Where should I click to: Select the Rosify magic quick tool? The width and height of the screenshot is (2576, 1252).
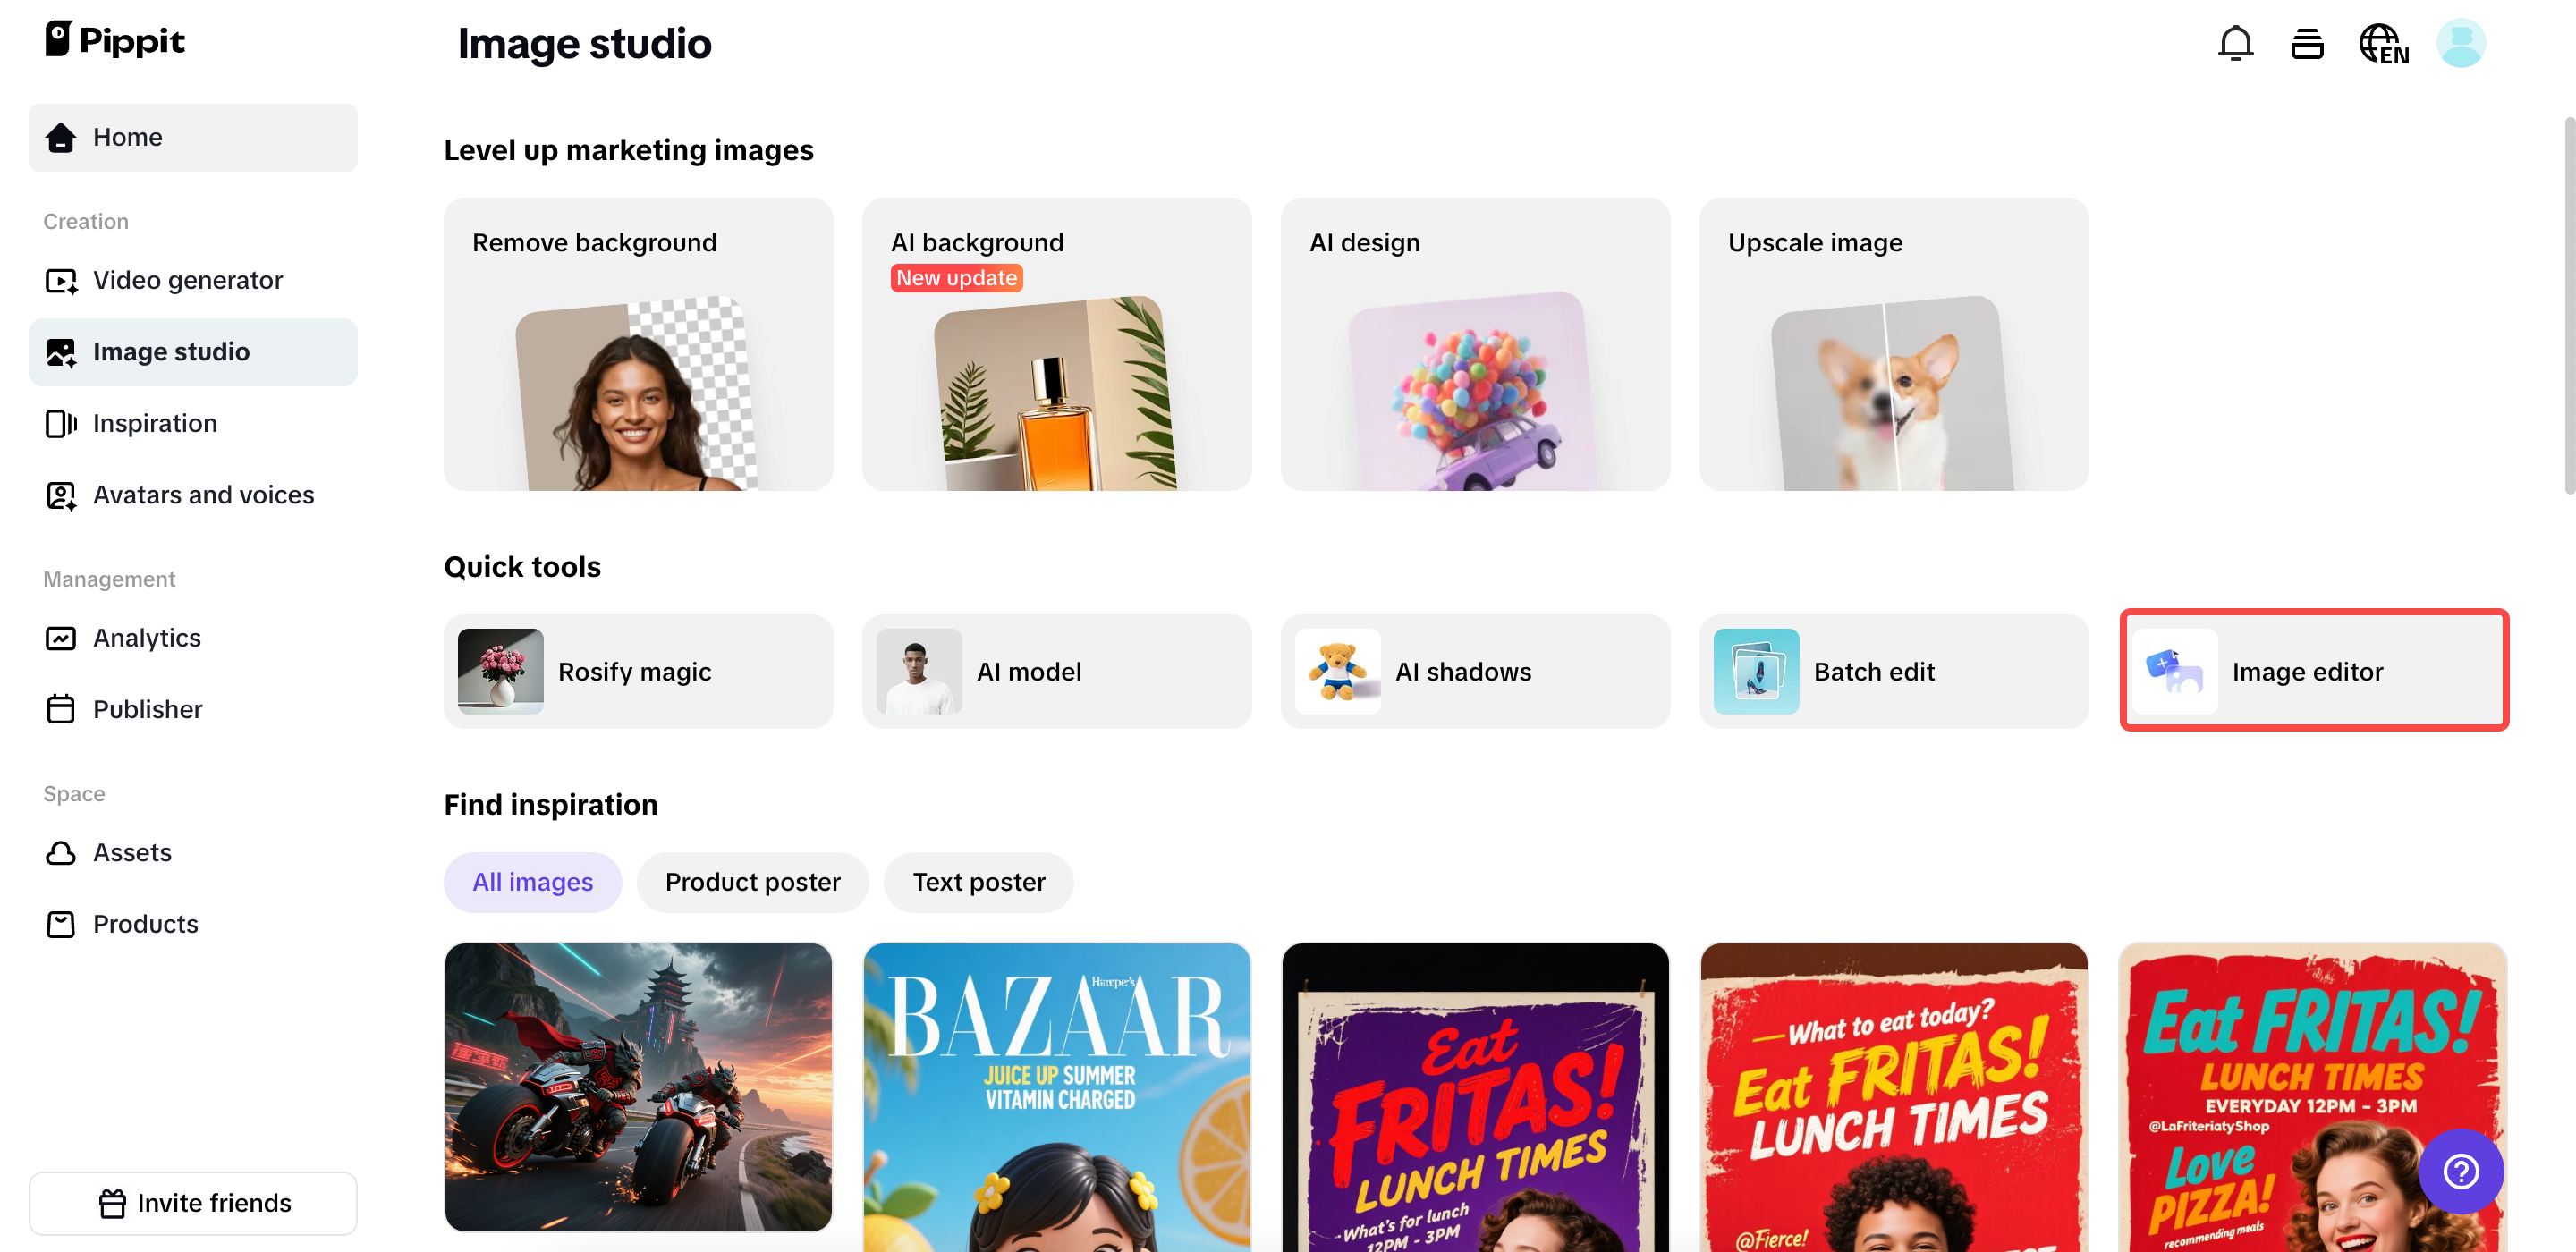(638, 671)
